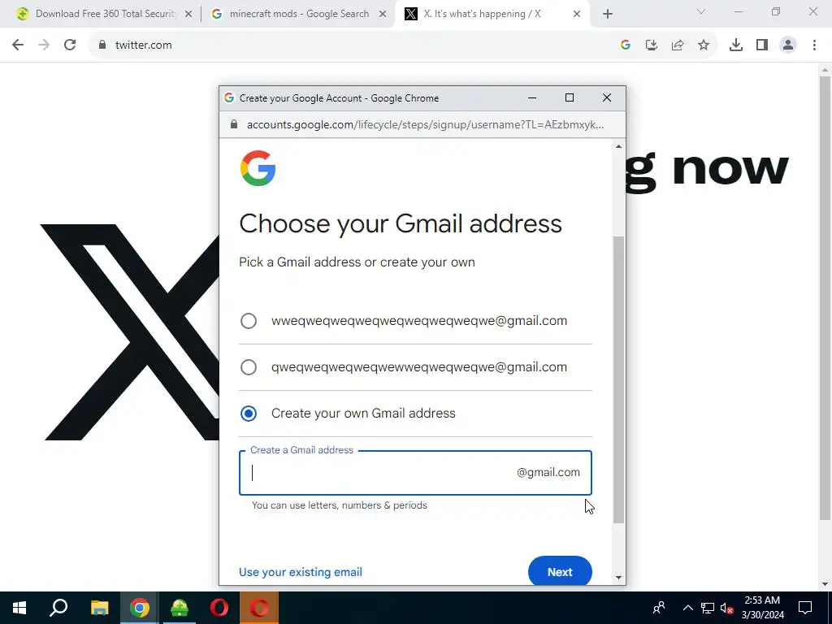
Task: Open Chrome three-dot menu
Action: [x=814, y=45]
